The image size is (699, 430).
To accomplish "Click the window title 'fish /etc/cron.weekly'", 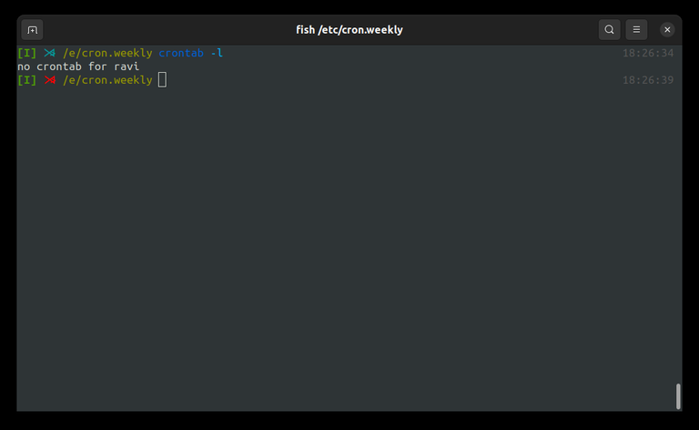I will click(x=349, y=30).
